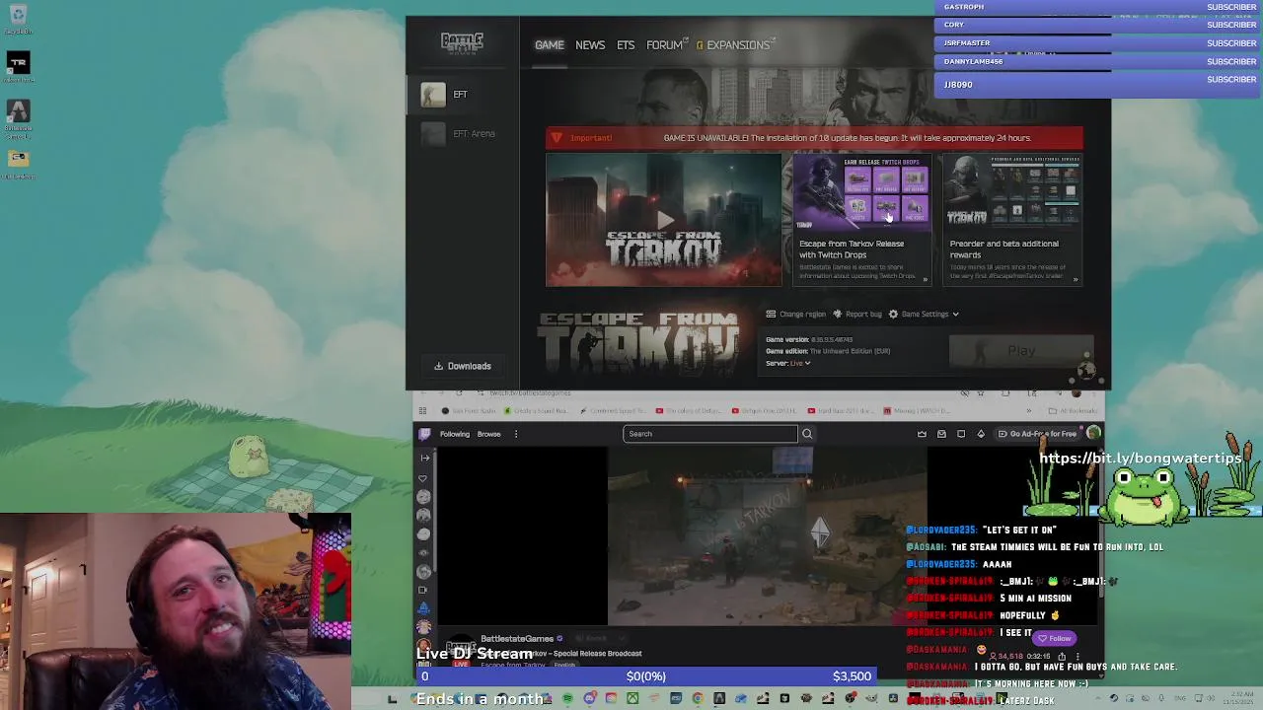Click the Chrome taskbar icon

pyautogui.click(x=698, y=699)
